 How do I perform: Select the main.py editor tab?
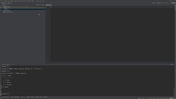[x=49, y=5]
